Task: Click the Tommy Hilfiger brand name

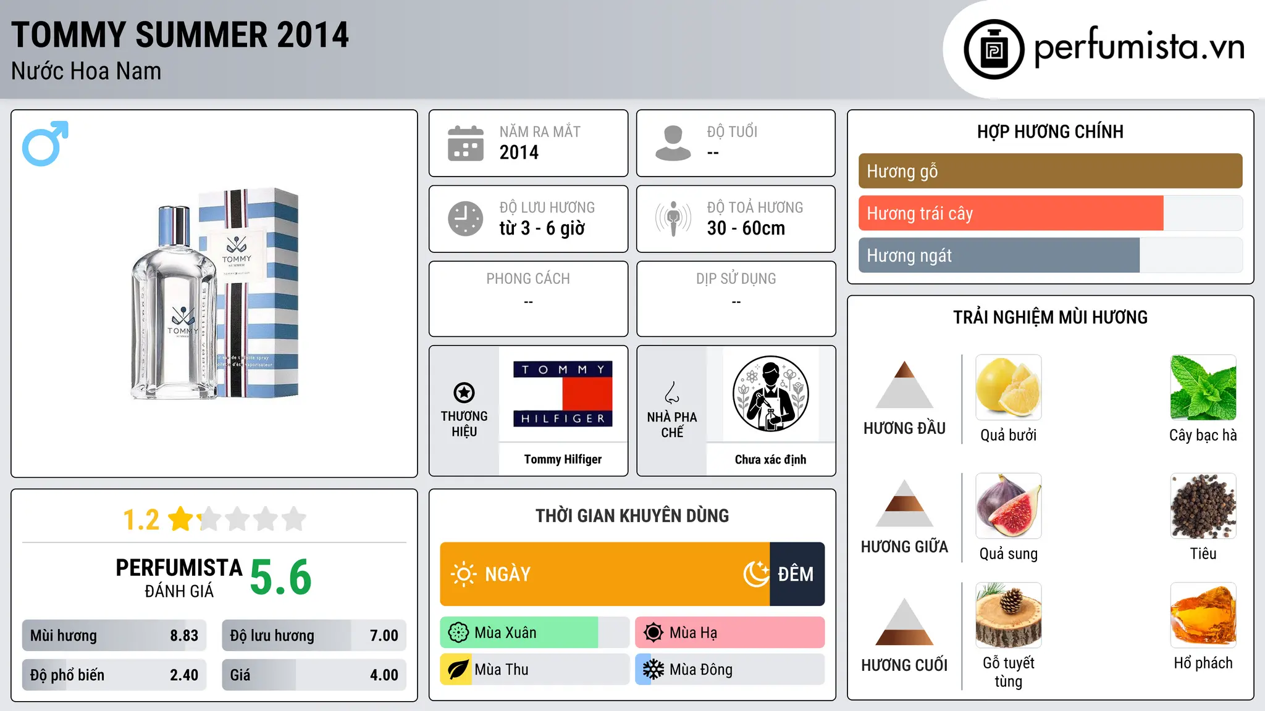Action: [x=563, y=459]
